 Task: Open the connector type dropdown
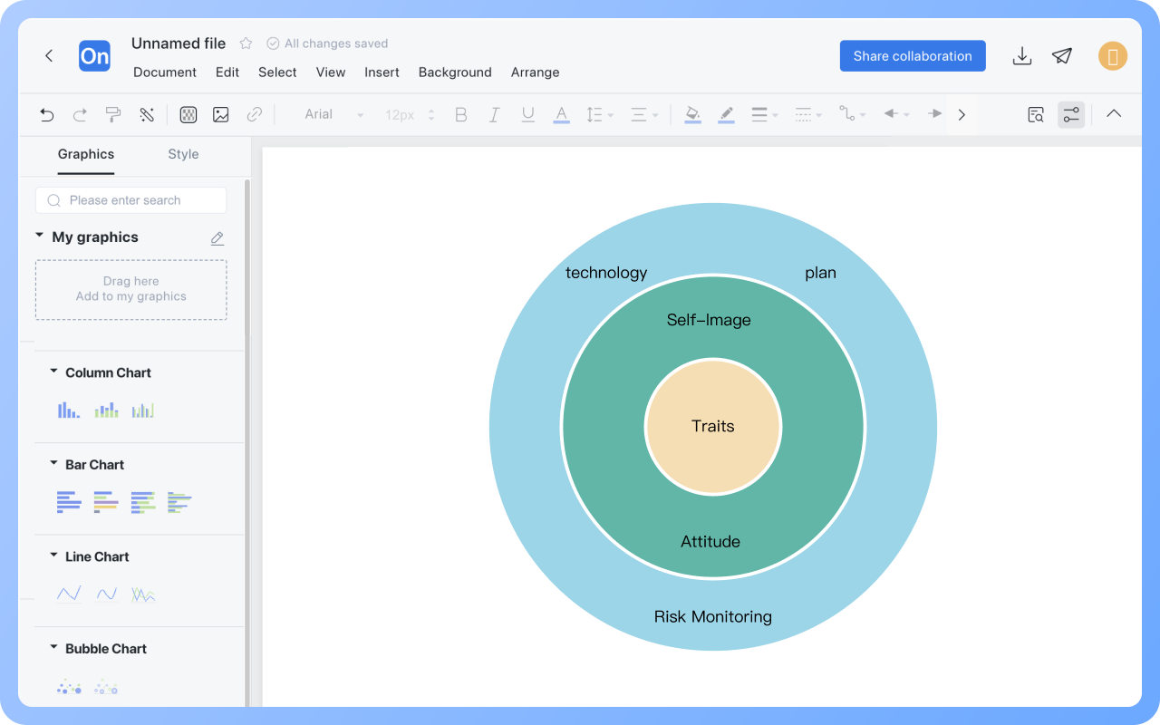852,114
